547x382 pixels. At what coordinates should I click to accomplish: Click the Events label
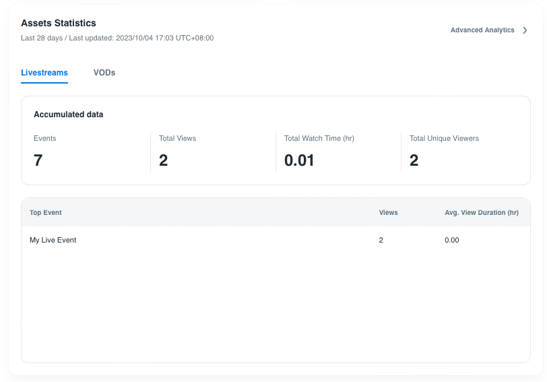click(45, 138)
